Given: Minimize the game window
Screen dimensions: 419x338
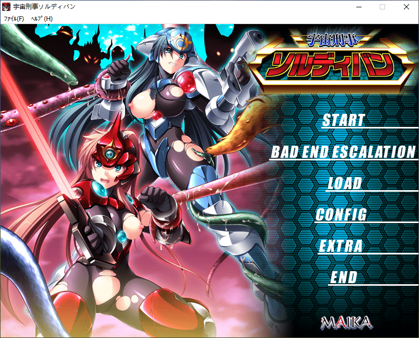Looking at the screenshot, I should pos(358,7).
